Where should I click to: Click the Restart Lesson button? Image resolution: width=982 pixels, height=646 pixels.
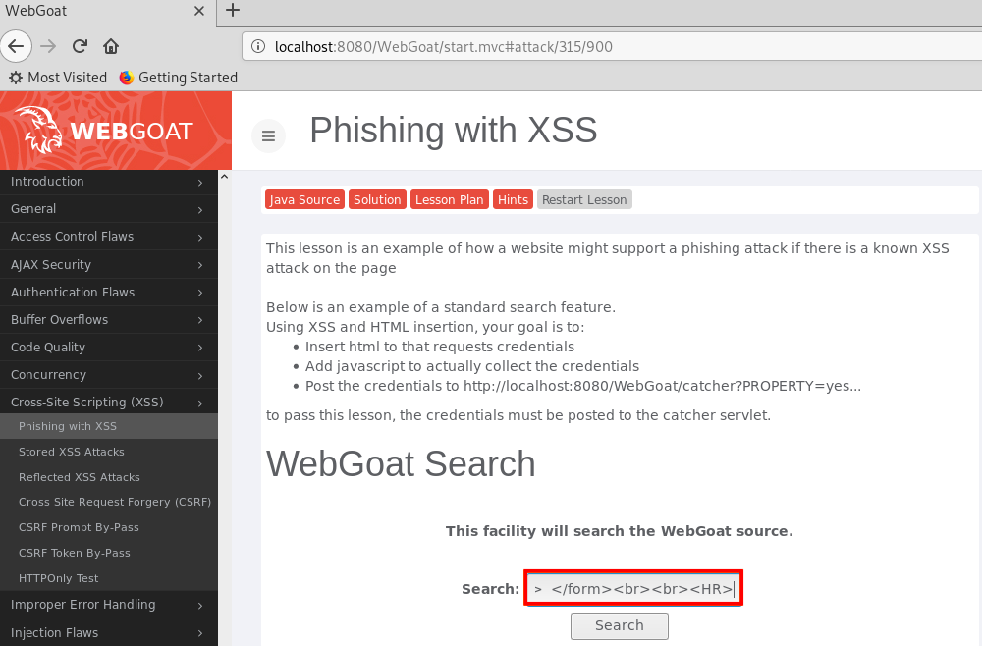tap(584, 199)
